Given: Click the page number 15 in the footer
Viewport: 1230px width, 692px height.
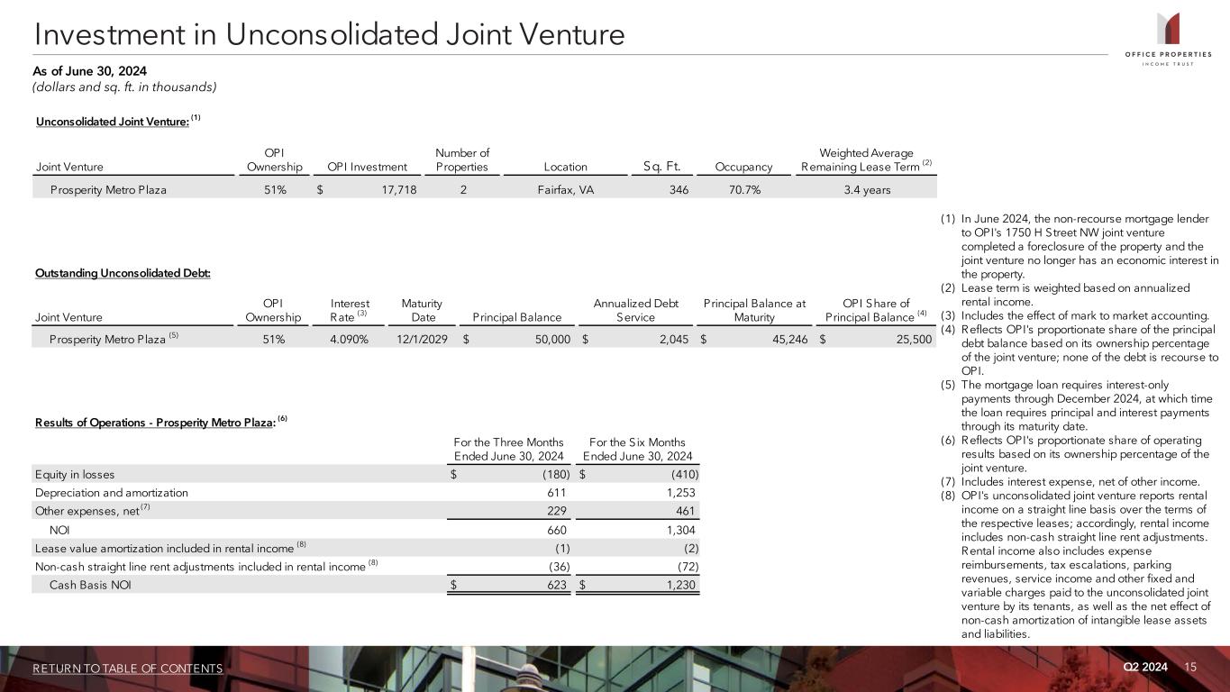Looking at the screenshot, I should point(1191,667).
